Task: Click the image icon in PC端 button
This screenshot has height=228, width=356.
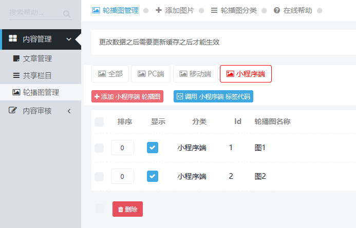Action: tap(141, 74)
